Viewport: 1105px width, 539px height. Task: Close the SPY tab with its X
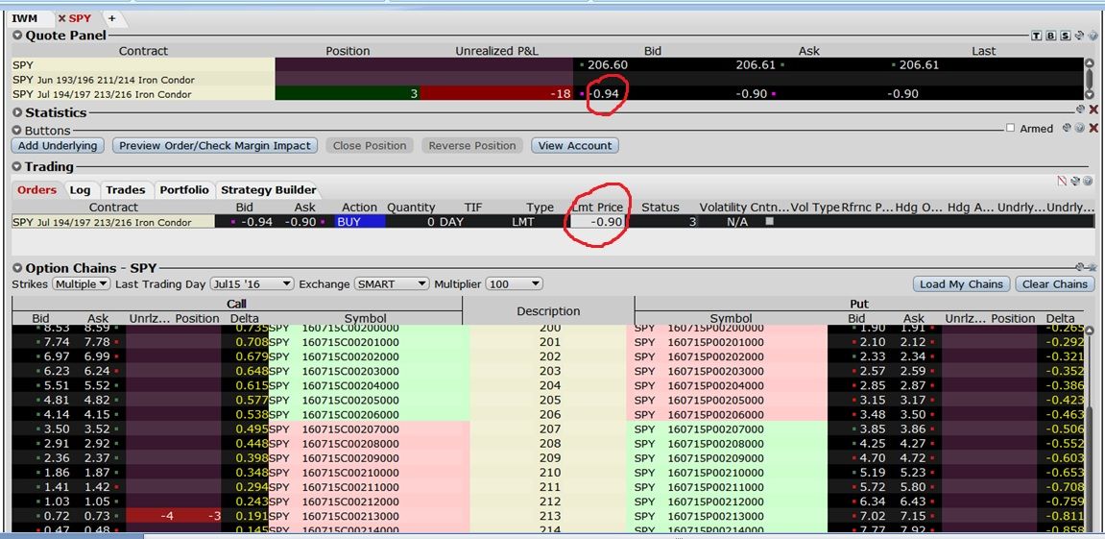point(61,18)
